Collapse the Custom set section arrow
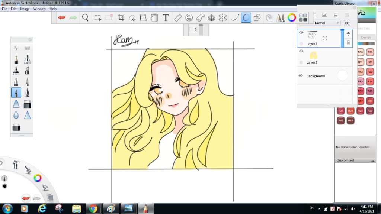The width and height of the screenshot is (381, 214). (372, 160)
